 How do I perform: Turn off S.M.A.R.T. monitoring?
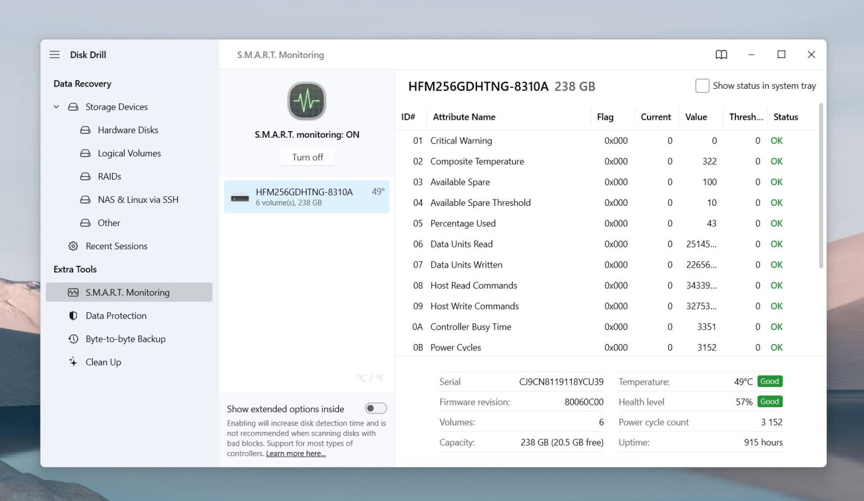(x=307, y=156)
